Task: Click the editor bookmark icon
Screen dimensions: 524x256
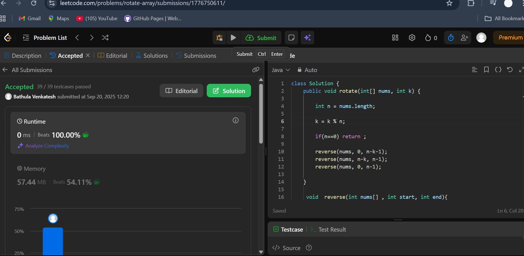Action: (486, 69)
